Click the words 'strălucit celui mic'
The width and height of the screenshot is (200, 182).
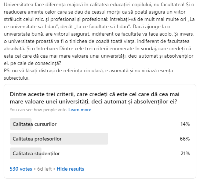[23, 19]
